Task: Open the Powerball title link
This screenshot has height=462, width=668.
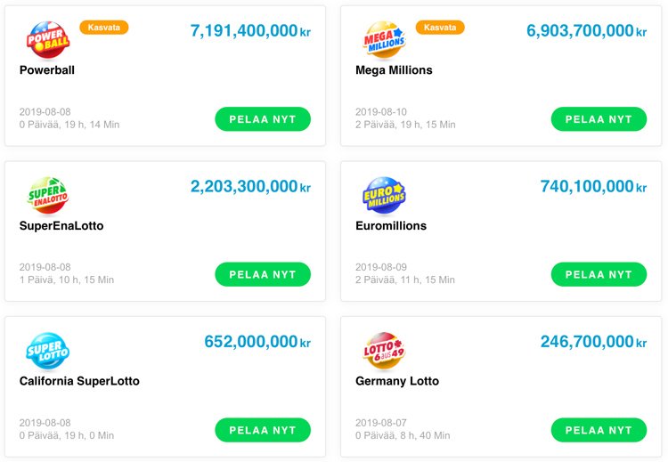Action: coord(47,70)
